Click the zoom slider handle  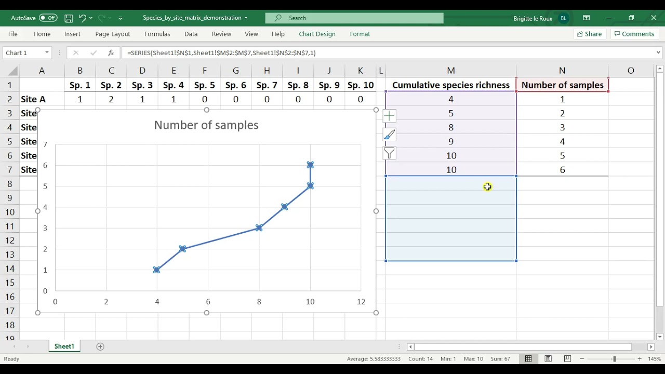click(x=614, y=359)
